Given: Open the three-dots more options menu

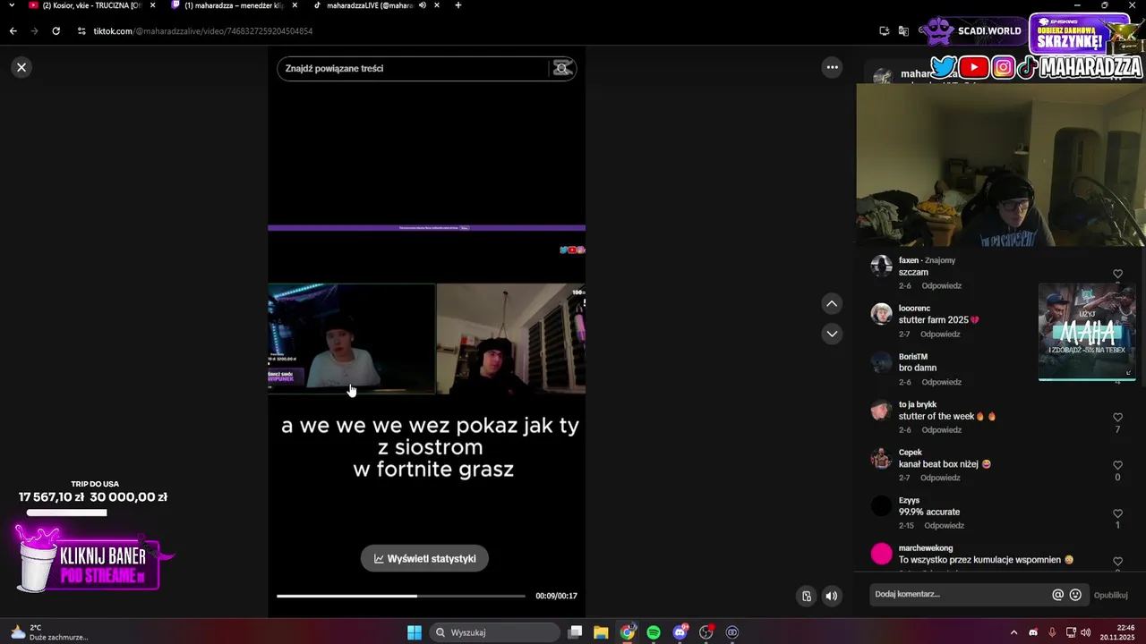Looking at the screenshot, I should [832, 67].
